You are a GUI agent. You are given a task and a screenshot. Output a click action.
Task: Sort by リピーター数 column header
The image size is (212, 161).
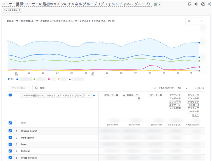click(155, 95)
